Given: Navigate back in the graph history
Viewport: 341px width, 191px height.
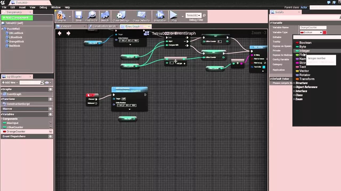Looking at the screenshot, I should (x=60, y=33).
